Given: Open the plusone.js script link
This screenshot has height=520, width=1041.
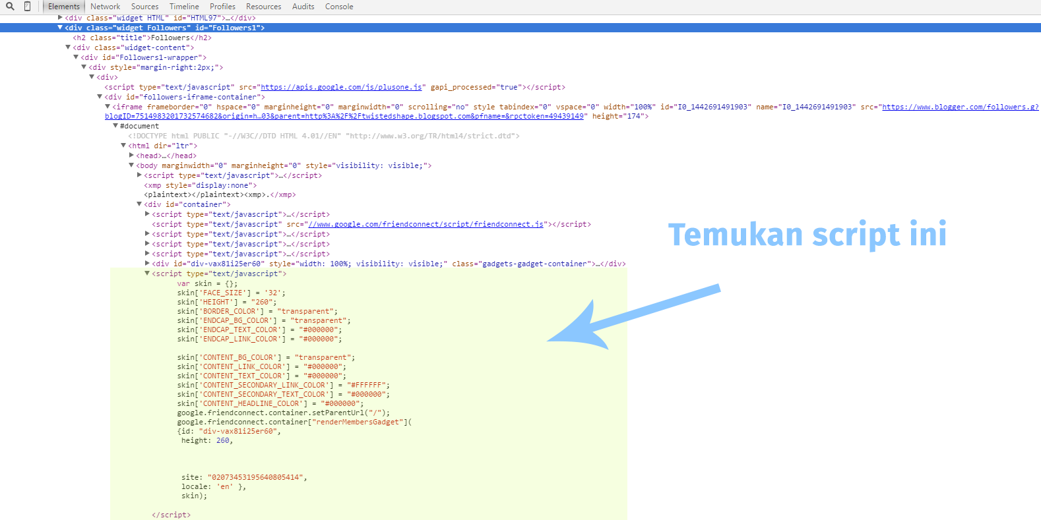Looking at the screenshot, I should pyautogui.click(x=342, y=87).
